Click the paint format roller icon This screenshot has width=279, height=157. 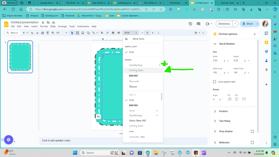[x=48, y=33]
